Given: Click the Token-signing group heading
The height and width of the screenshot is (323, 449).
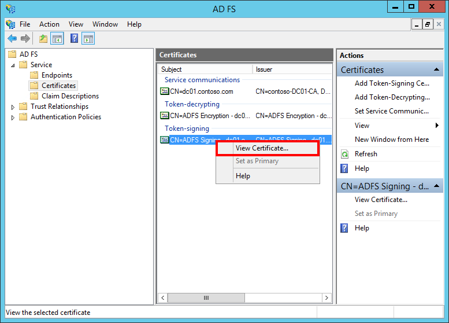Looking at the screenshot, I should click(187, 129).
